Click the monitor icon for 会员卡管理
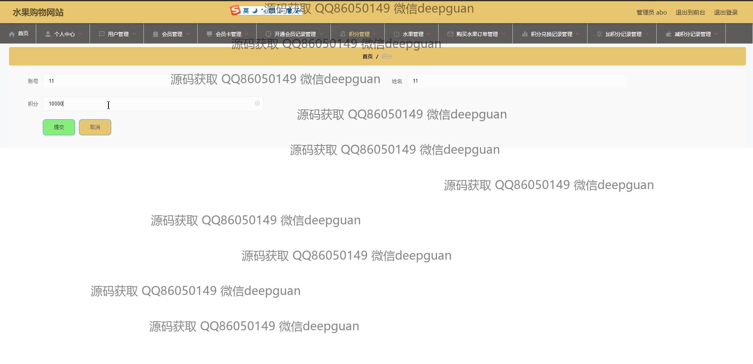This screenshot has height=364, width=753. click(x=209, y=34)
